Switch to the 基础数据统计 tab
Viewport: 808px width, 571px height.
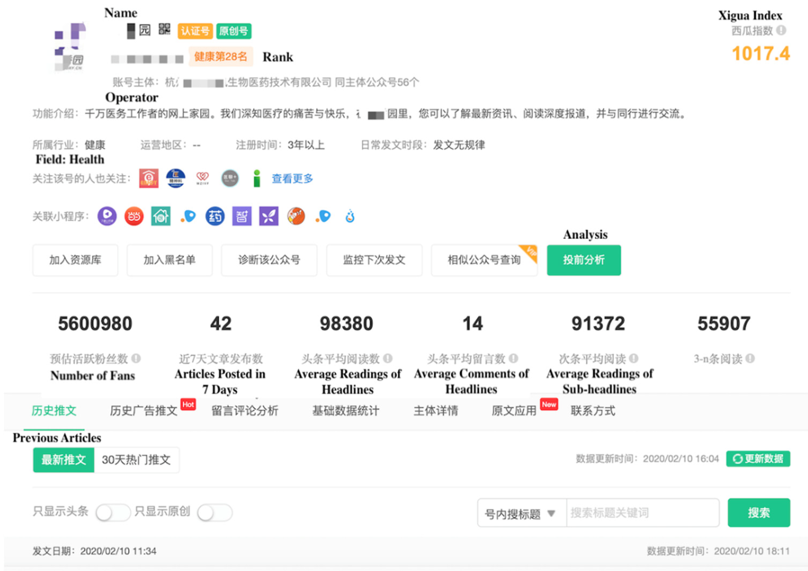(346, 411)
